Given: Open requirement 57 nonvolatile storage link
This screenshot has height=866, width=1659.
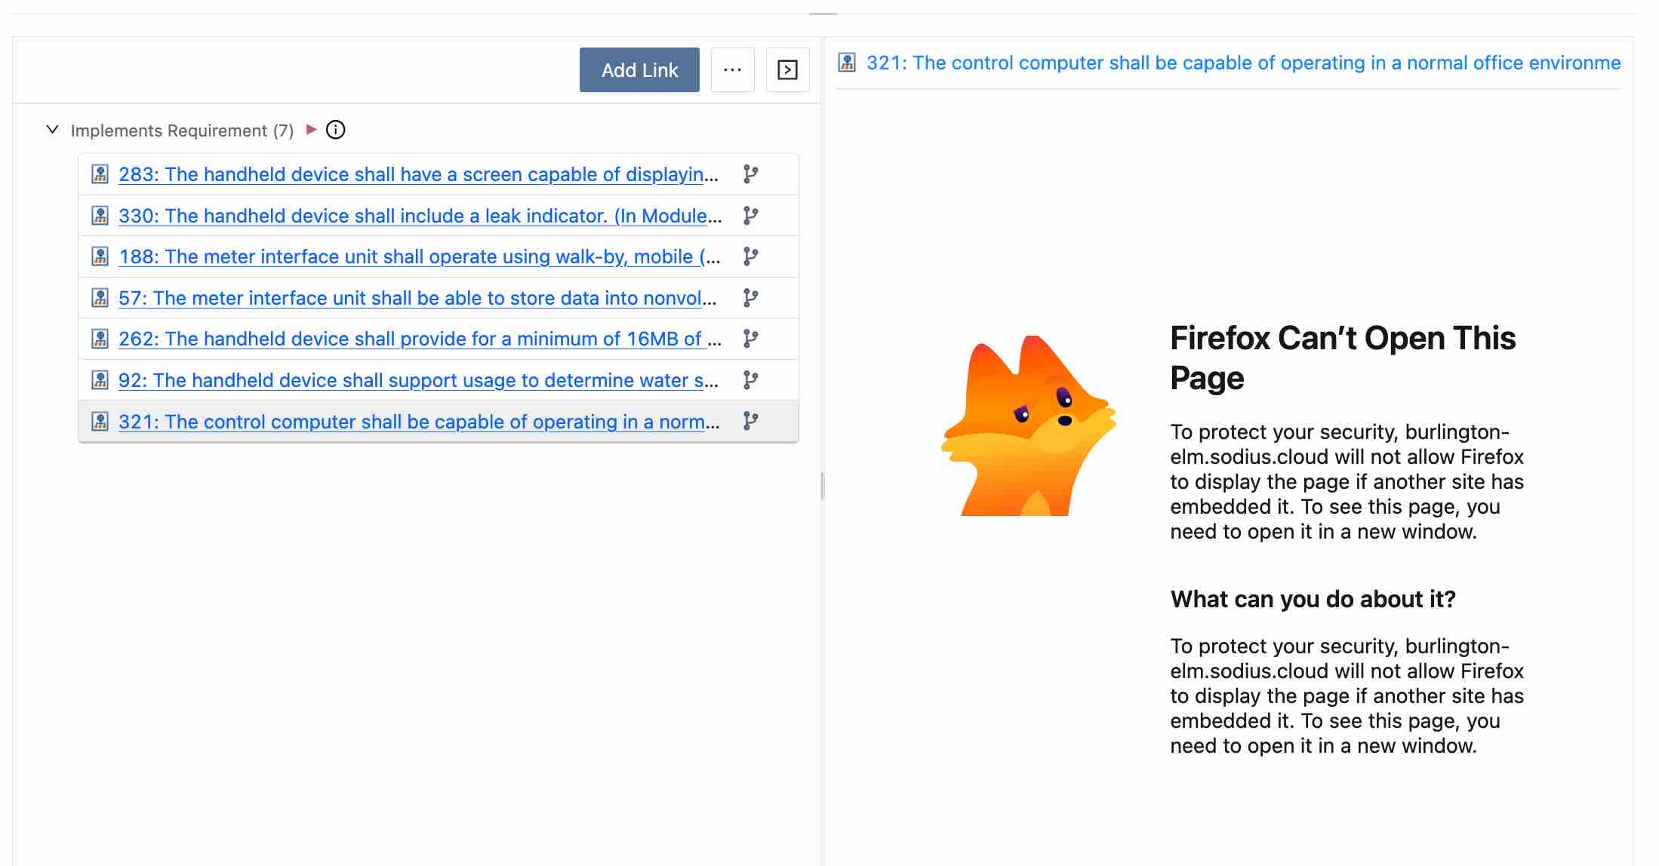Looking at the screenshot, I should 417,298.
